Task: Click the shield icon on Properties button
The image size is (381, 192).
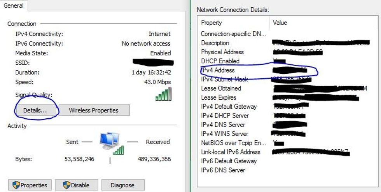Action: [x=16, y=185]
